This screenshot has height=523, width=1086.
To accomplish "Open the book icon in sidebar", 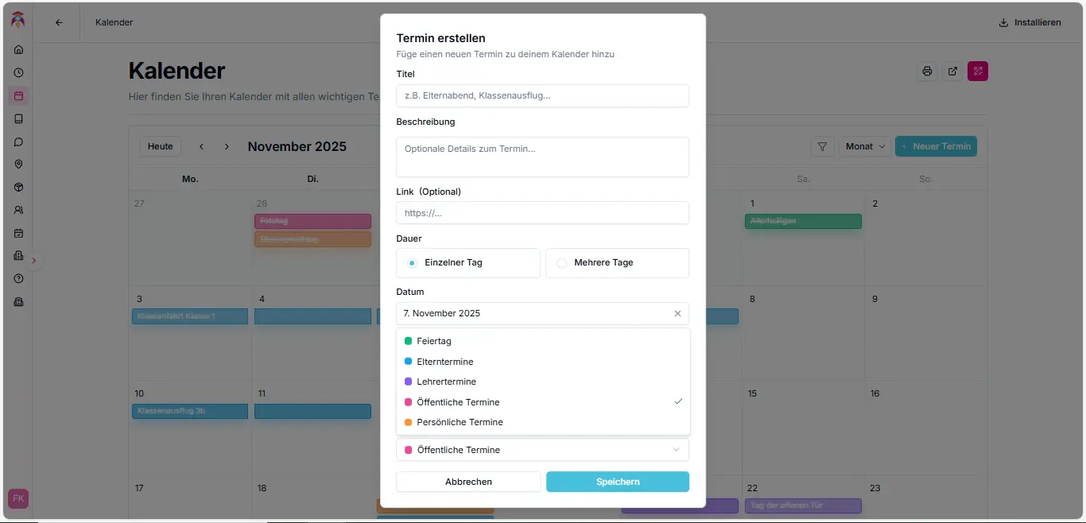I will click(18, 118).
